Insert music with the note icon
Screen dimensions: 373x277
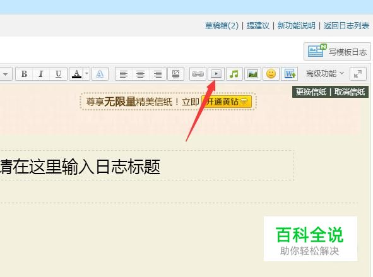point(234,74)
